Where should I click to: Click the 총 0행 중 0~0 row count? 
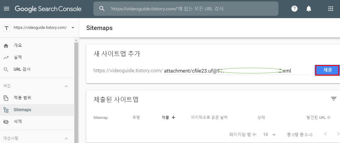point(300,135)
